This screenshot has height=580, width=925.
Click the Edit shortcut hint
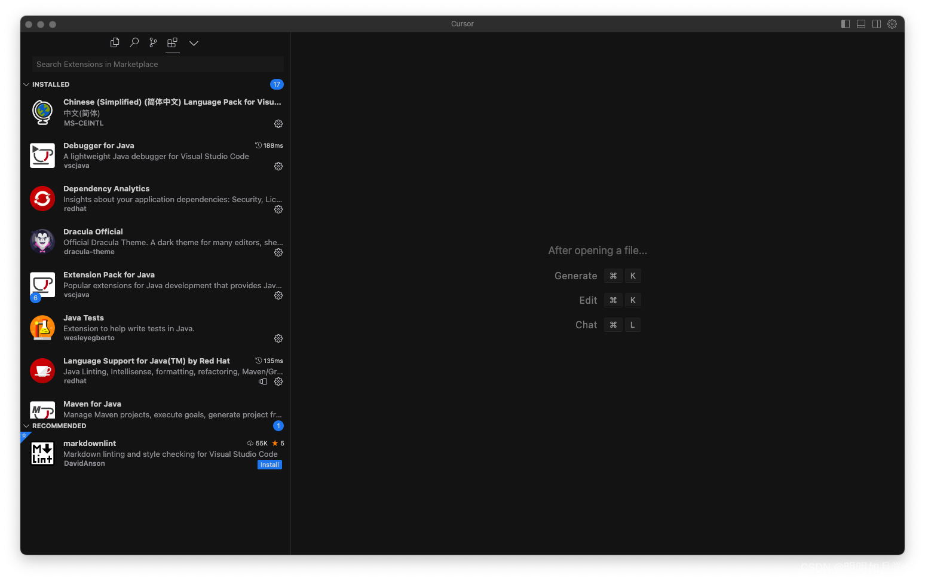click(x=609, y=300)
